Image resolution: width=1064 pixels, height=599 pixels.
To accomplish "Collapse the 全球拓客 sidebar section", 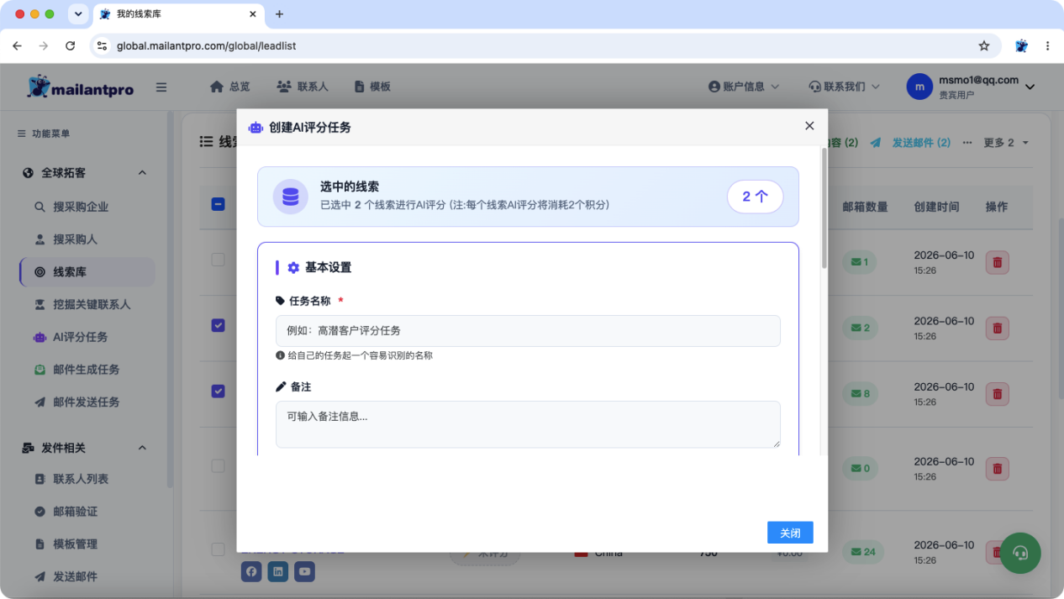I will tap(142, 173).
